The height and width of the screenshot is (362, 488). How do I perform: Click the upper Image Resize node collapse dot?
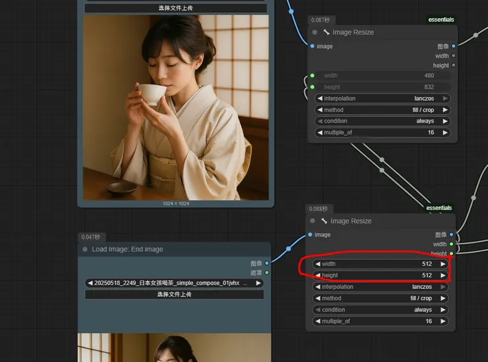(315, 32)
